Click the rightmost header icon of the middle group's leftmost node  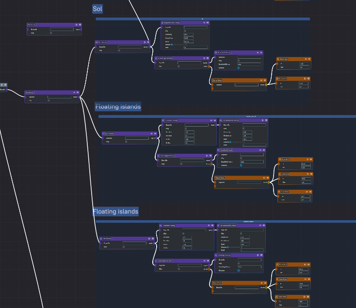[x=155, y=134]
